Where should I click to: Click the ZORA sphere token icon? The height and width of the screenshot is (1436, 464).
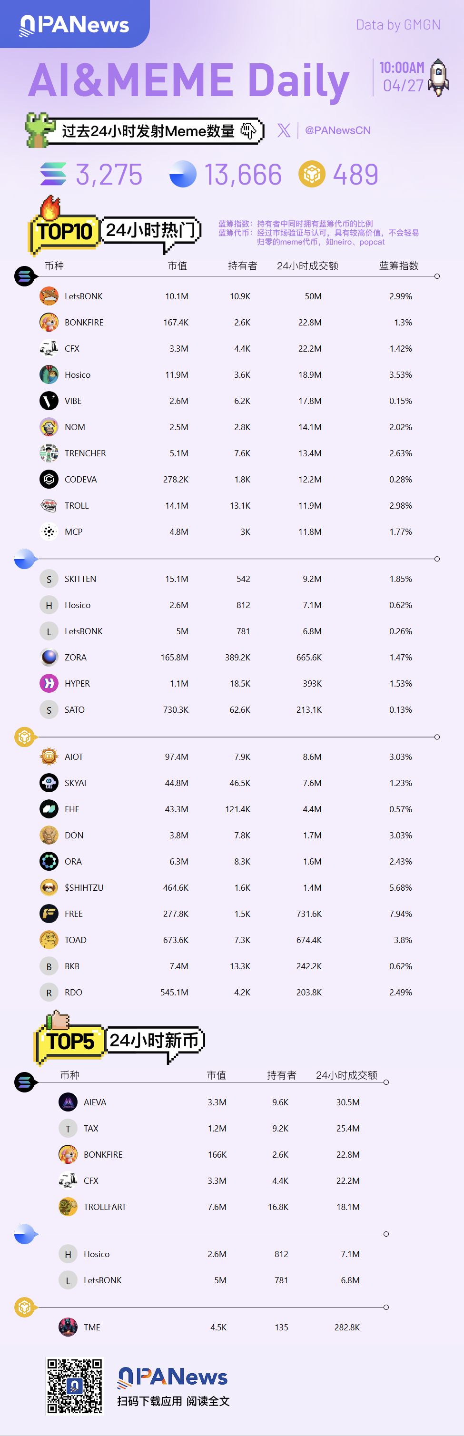point(49,657)
